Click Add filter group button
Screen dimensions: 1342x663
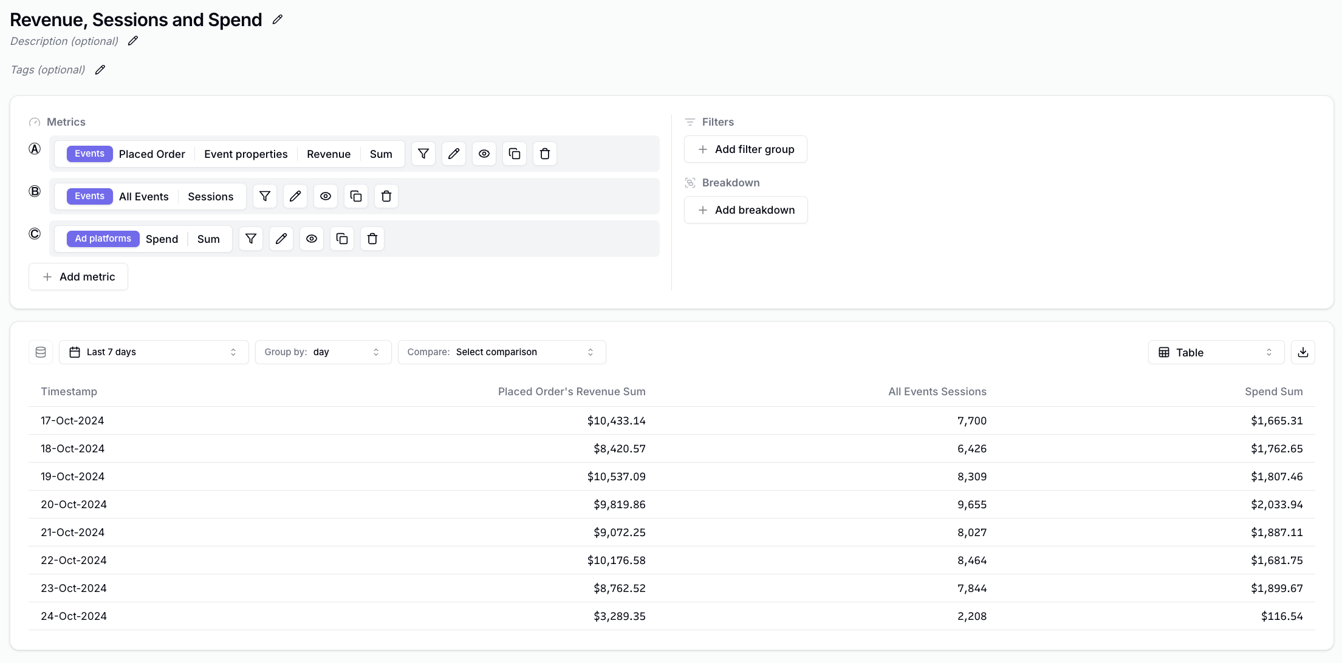click(x=745, y=149)
